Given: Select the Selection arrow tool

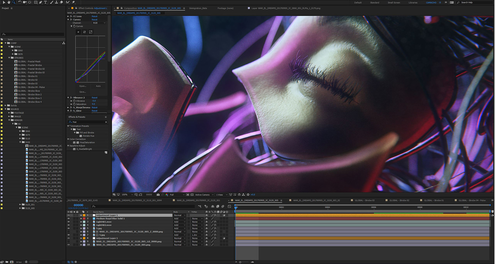Looking at the screenshot, I should (x=4, y=2).
